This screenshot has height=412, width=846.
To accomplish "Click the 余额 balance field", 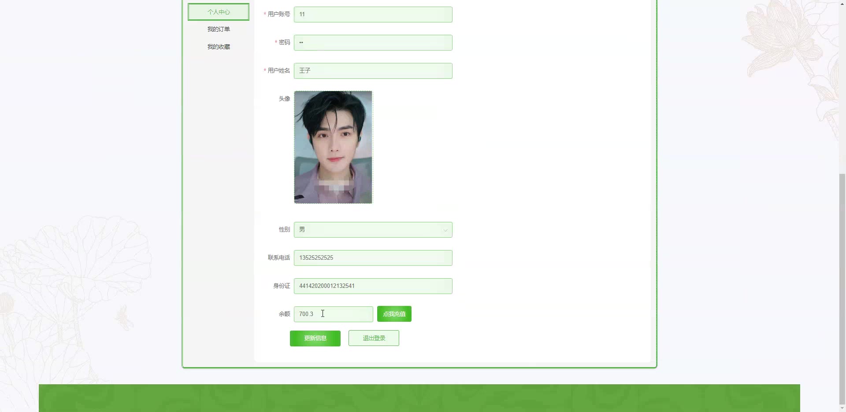I will coord(333,314).
